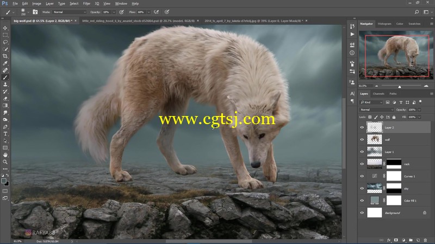Open the Search icon at top right
The height and width of the screenshot is (244, 435).
tap(417, 12)
